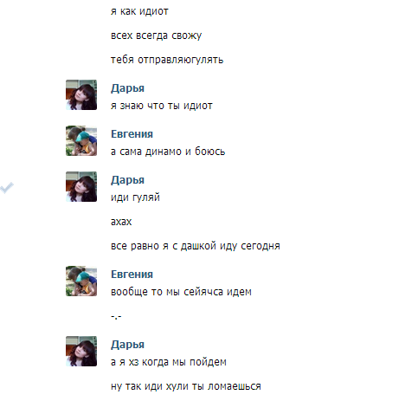Select the message "все равно я с дашкой иду сегодня"
Viewport: 399px width, 401px height.
[x=196, y=246]
